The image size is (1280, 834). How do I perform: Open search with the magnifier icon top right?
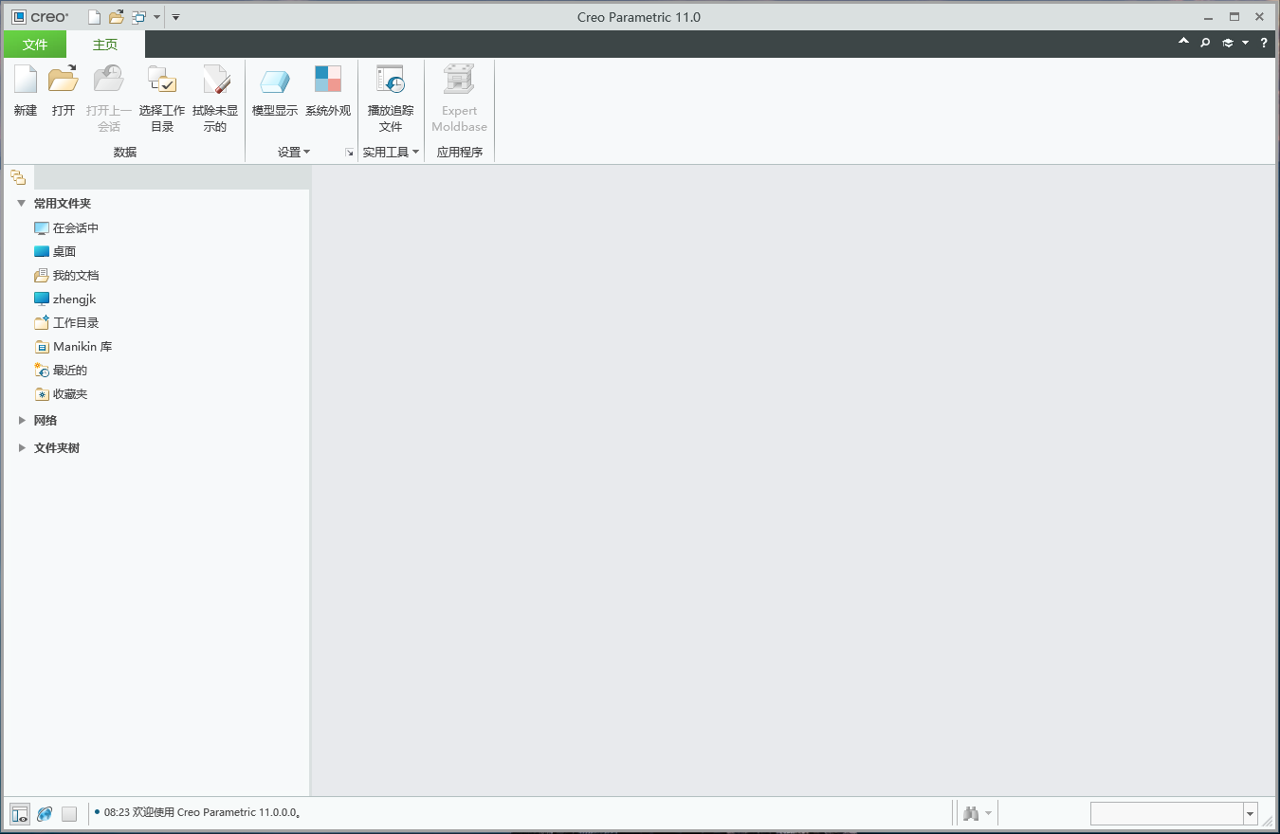[1204, 43]
